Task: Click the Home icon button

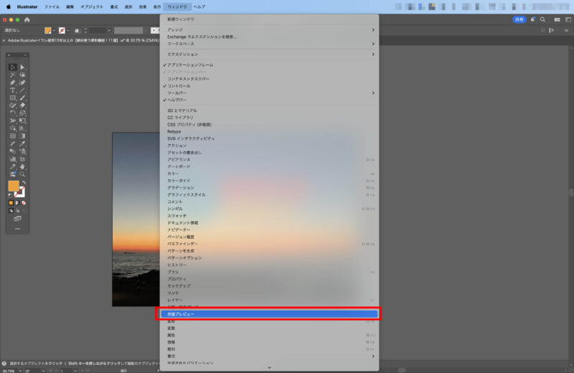Action: (x=27, y=19)
